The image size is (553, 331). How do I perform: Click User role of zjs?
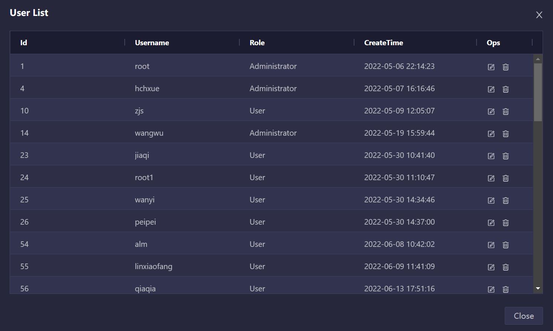coord(257,111)
